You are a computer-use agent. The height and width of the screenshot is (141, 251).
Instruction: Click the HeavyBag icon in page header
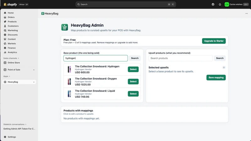click(43, 13)
